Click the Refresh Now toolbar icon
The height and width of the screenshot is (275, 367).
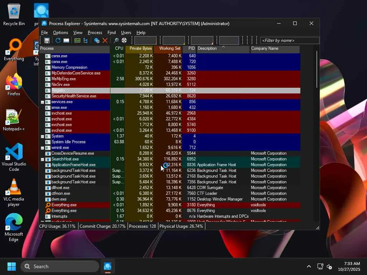(58, 40)
